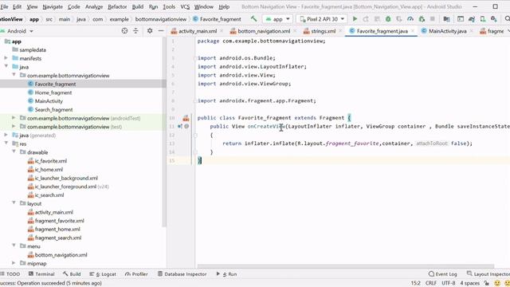Close the Favorite_fragment.java tab

tap(413, 31)
